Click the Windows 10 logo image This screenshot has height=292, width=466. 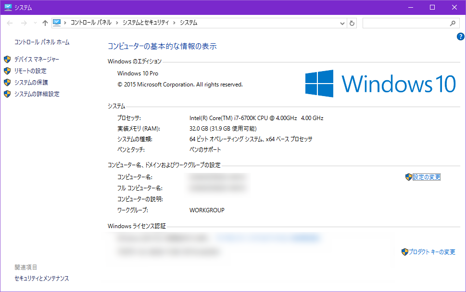click(x=380, y=84)
